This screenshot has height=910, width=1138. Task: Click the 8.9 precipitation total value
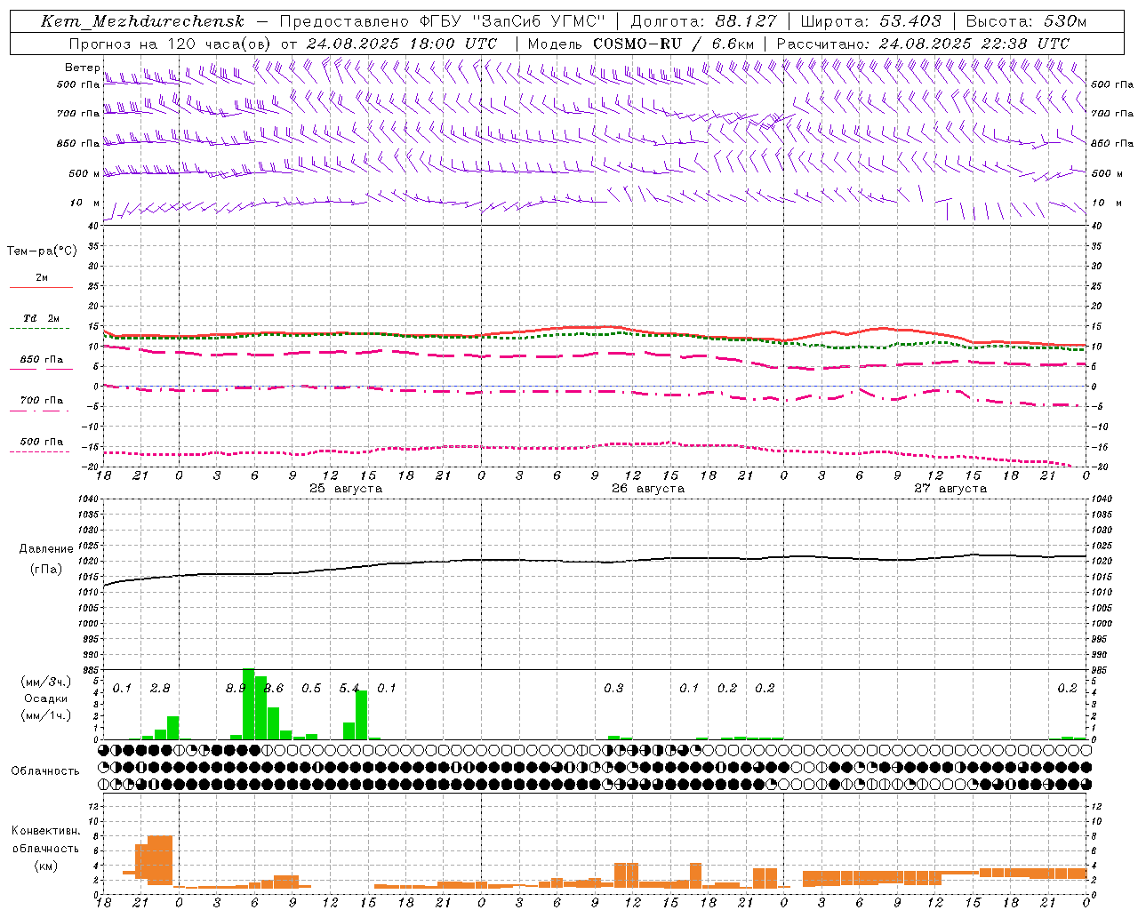(236, 688)
